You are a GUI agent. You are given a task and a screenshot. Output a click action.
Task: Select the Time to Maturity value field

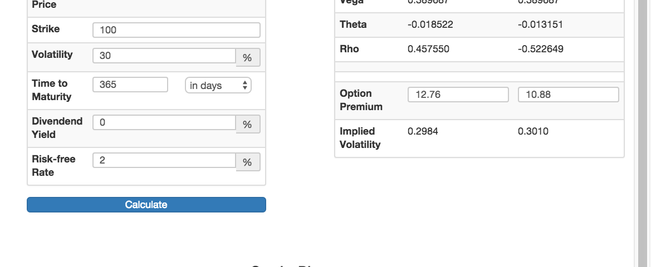[130, 85]
